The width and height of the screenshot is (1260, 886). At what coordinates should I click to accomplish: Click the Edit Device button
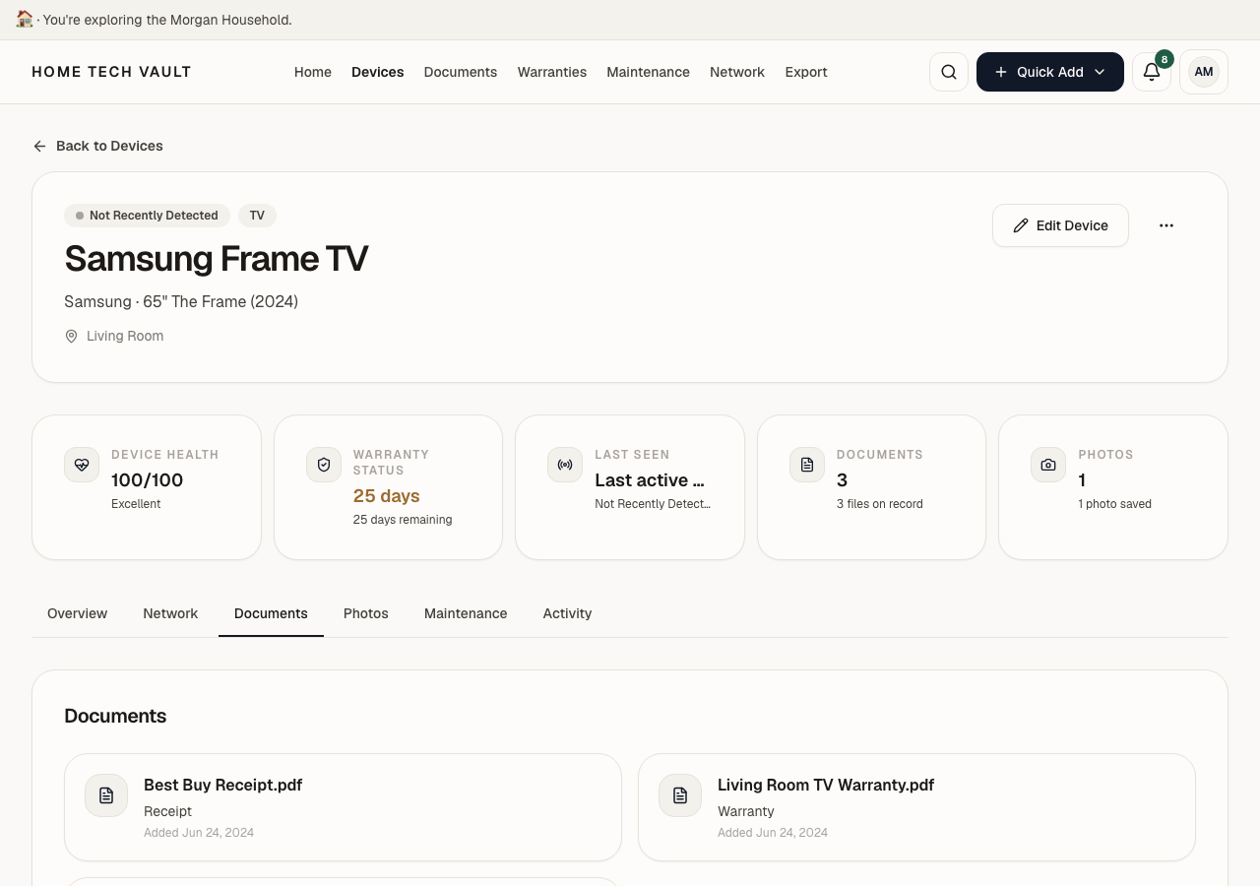point(1060,225)
